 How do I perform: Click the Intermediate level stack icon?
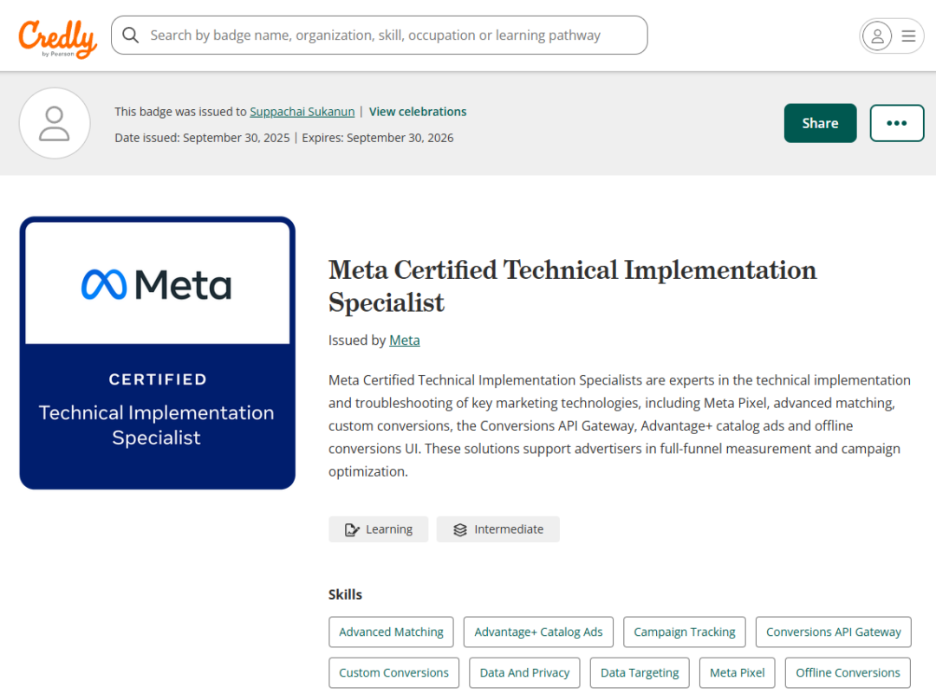(x=459, y=529)
